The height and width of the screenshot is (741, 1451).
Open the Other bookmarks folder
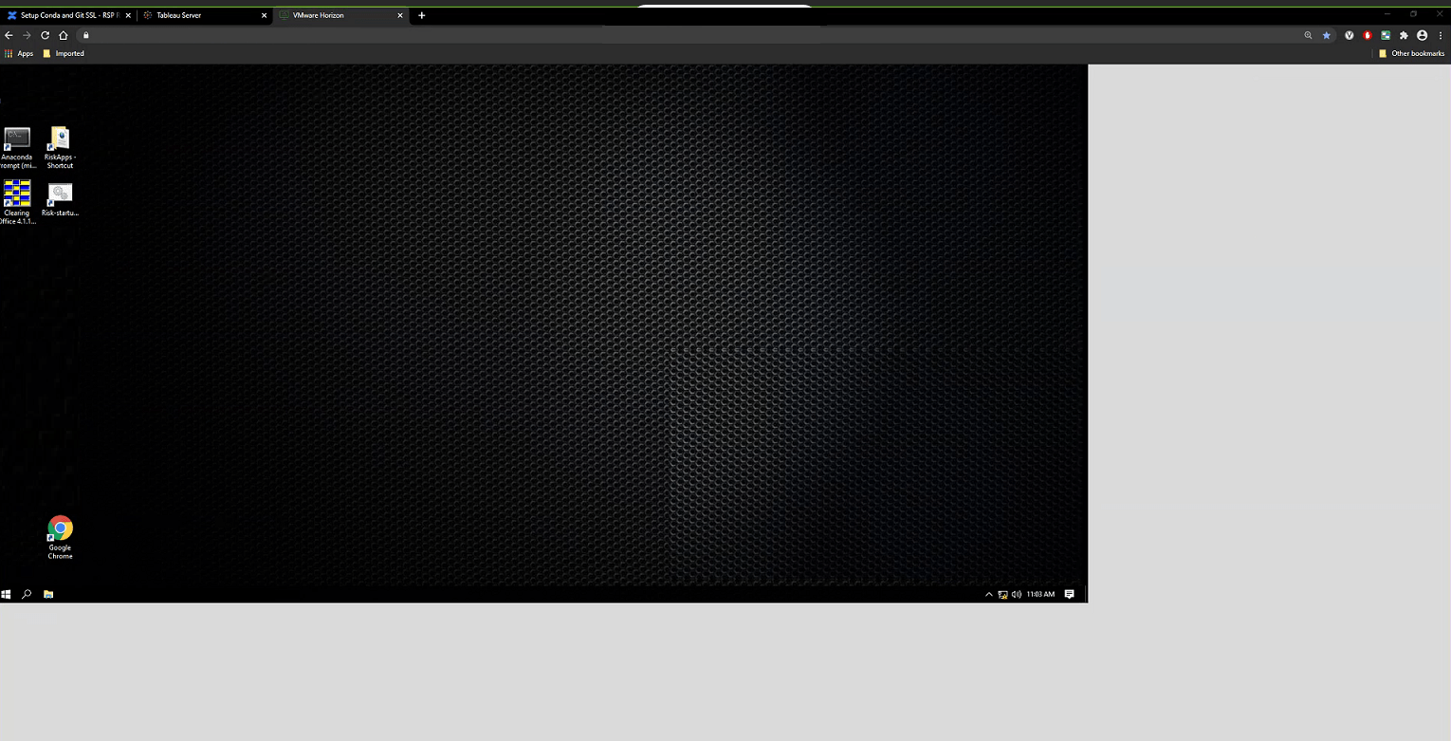[1412, 53]
